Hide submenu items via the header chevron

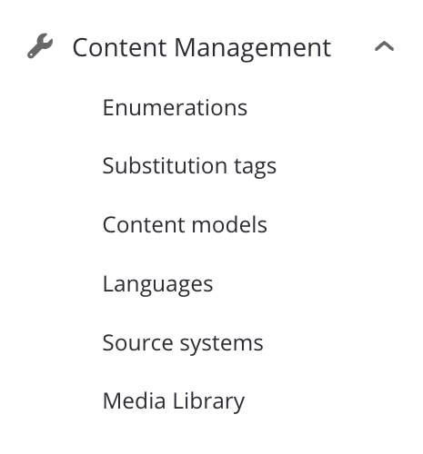pos(384,46)
